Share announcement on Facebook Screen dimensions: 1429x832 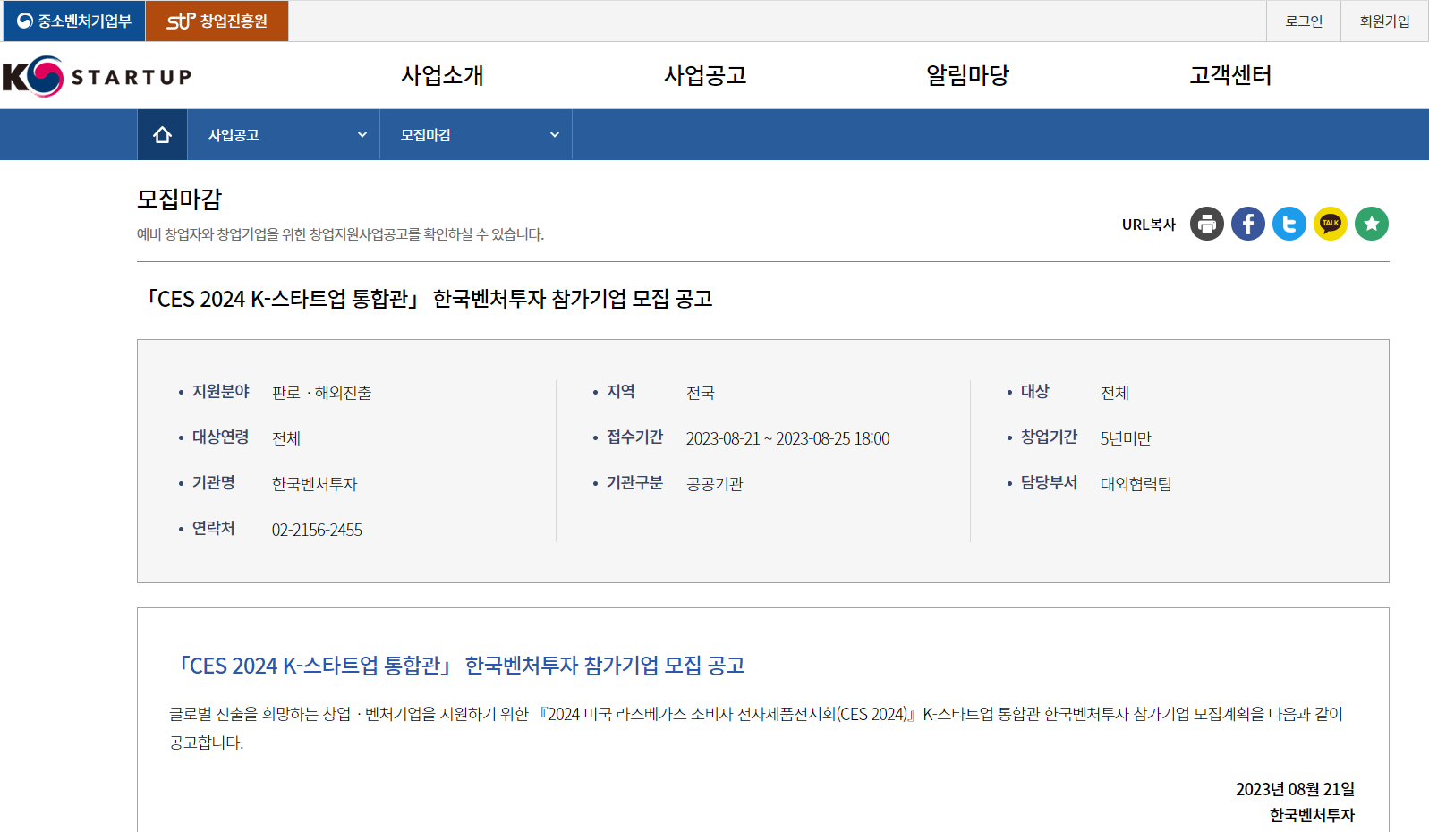[x=1248, y=224]
